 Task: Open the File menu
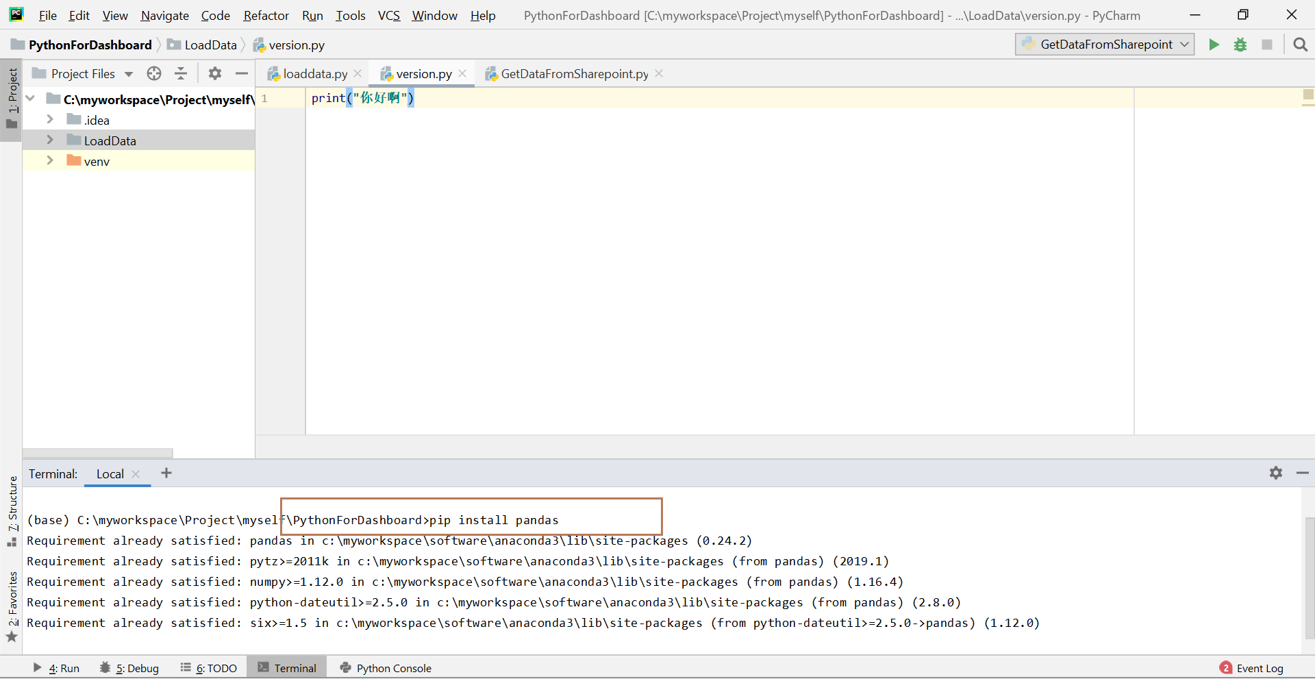[x=48, y=15]
